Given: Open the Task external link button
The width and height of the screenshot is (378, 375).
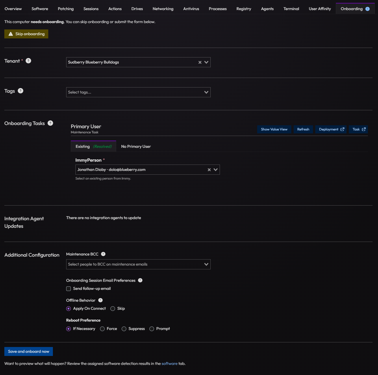Looking at the screenshot, I should click(358, 129).
